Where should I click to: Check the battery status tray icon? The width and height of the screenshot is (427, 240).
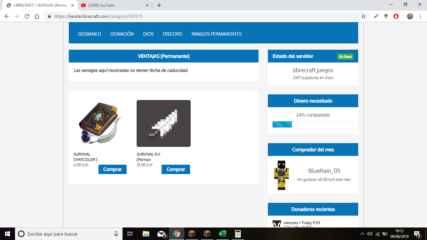point(385,234)
